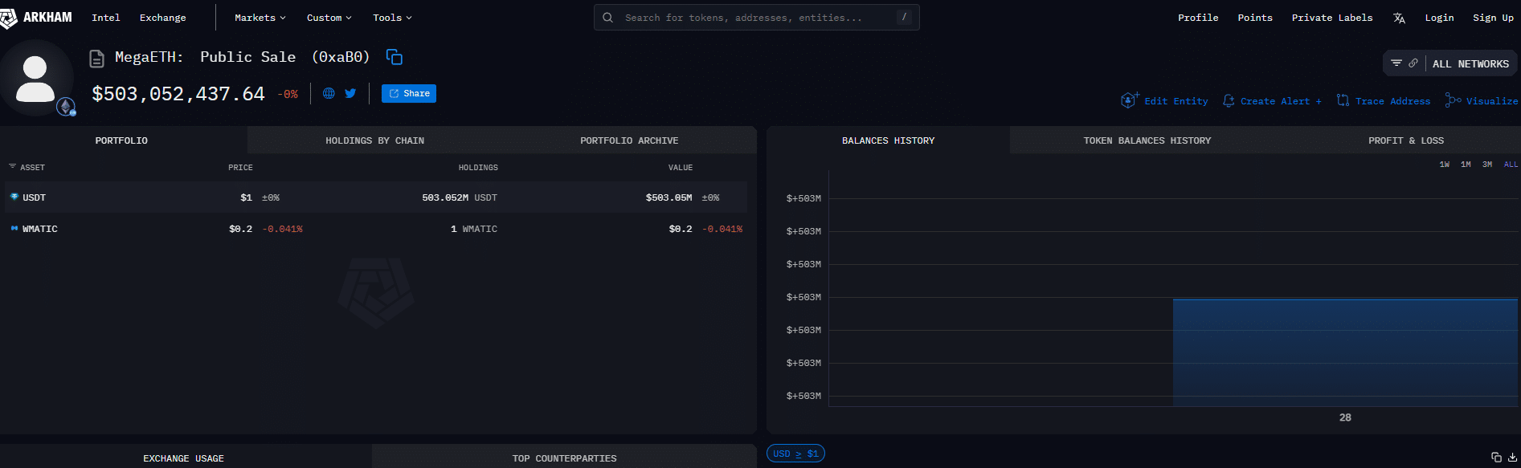Click the magnifier icon in the search bar
Screen dimensions: 1521x468
click(608, 18)
